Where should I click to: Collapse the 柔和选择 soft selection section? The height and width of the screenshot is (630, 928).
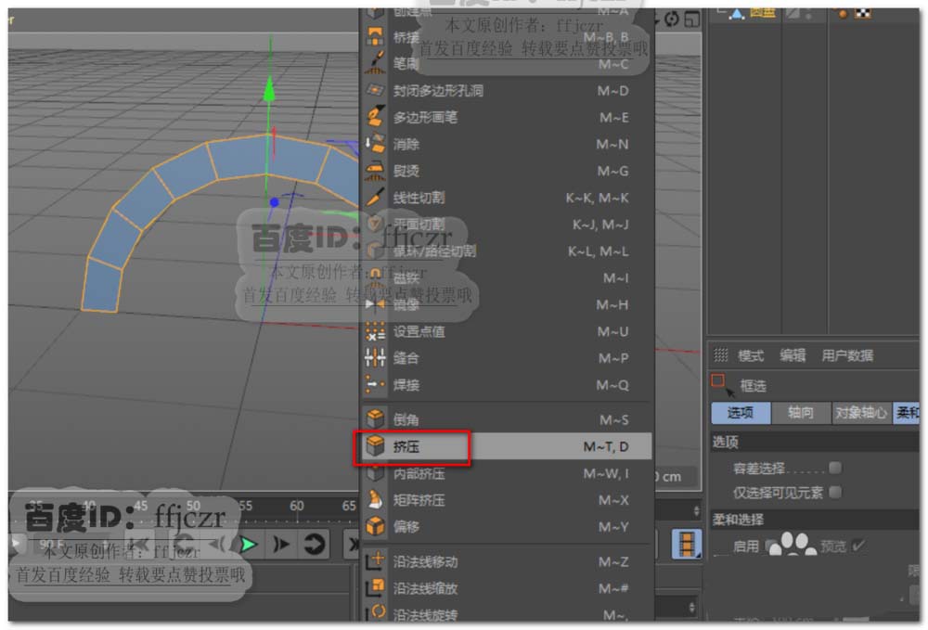coord(815,520)
